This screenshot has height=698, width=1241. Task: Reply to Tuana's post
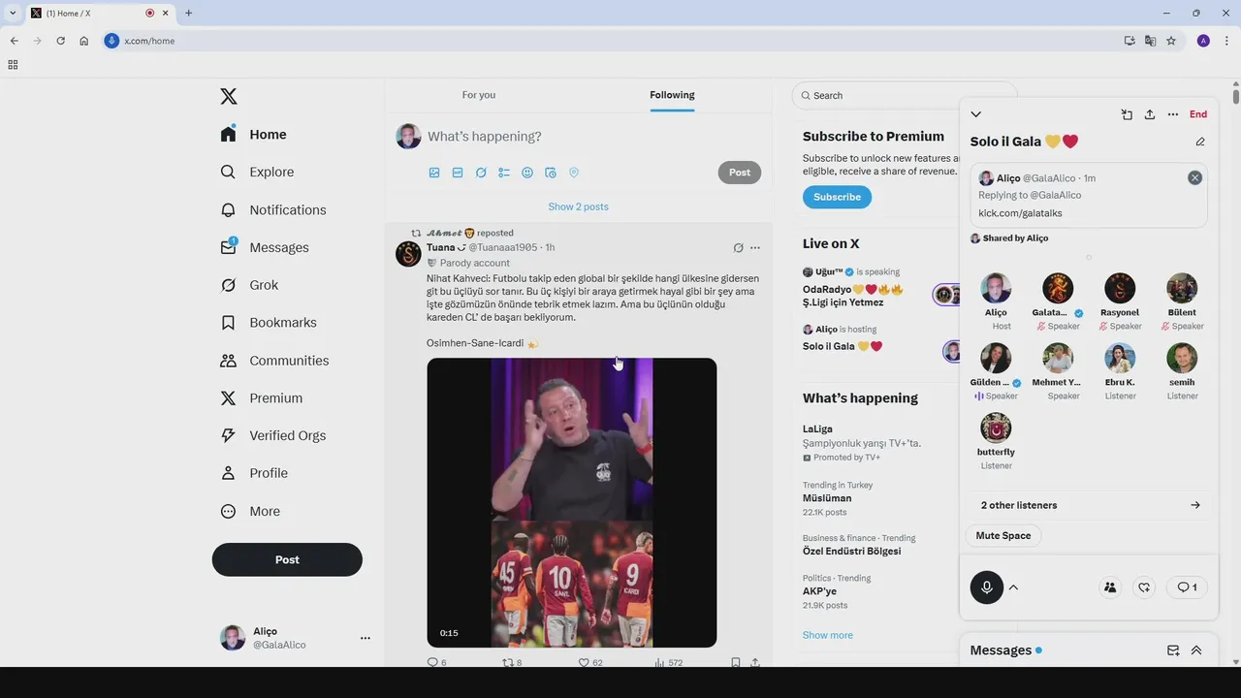pyautogui.click(x=436, y=663)
